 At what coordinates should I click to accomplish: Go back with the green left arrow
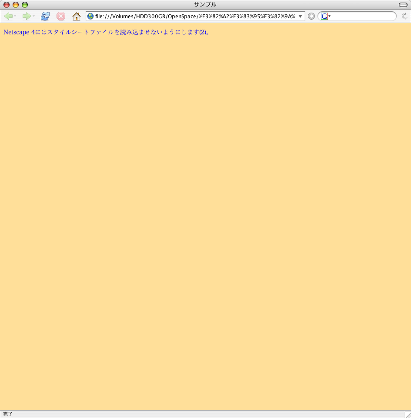[8, 16]
